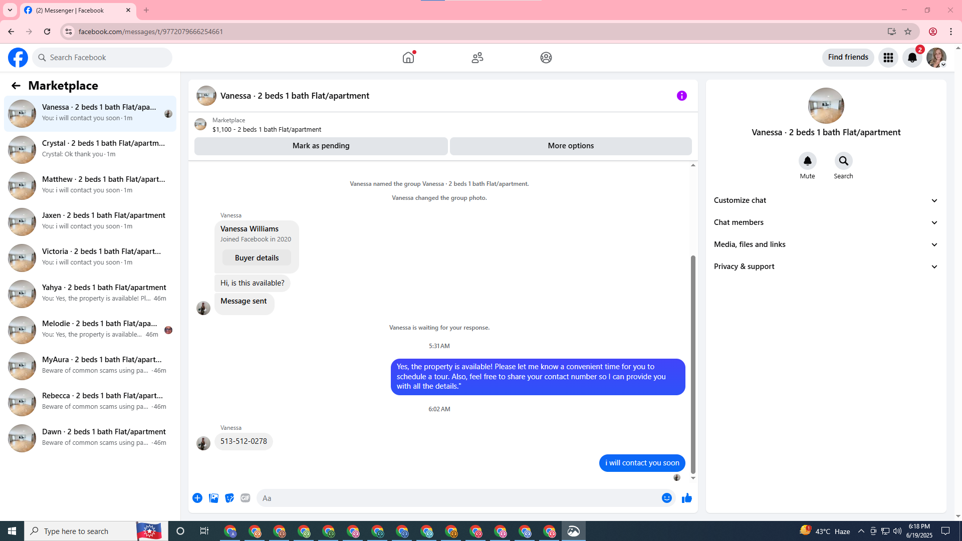Open the account profile picture menu
This screenshot has height=541, width=962.
(936, 58)
